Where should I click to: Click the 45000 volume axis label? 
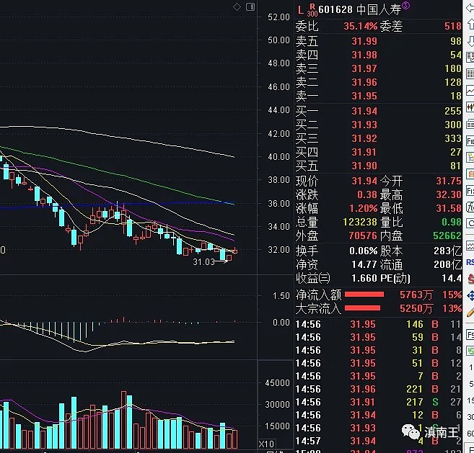pos(277,383)
